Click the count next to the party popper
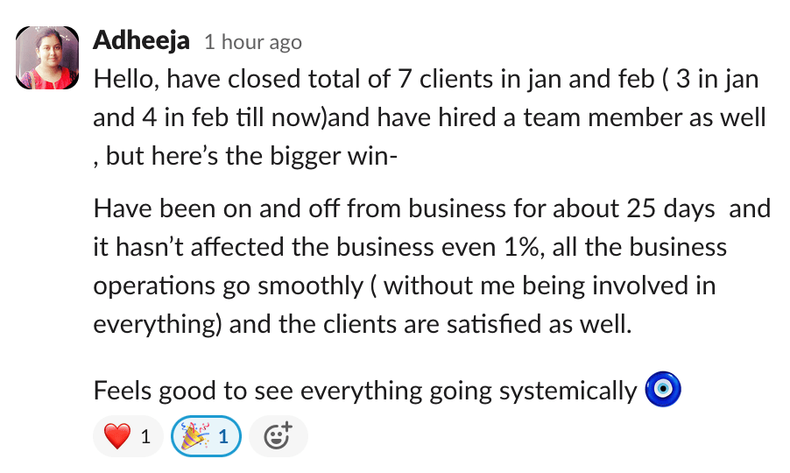This screenshot has width=790, height=473. 223,435
